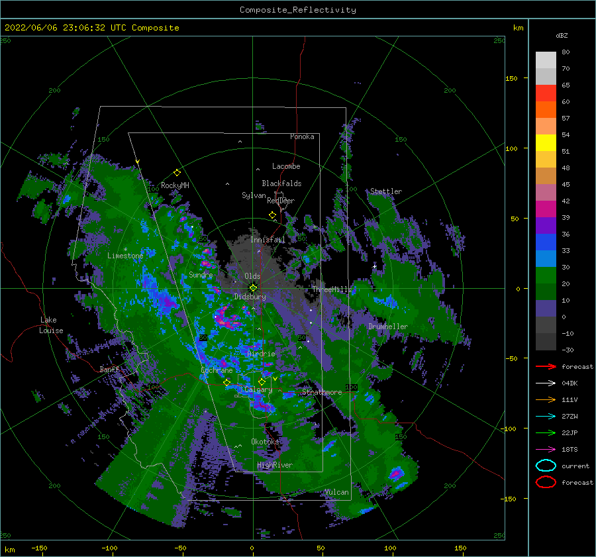
Task: Click the cyan 27ZW arrow icon
Action: (546, 417)
